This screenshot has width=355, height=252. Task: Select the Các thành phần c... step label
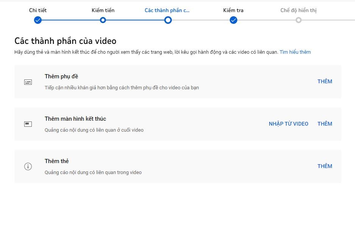pyautogui.click(x=167, y=10)
